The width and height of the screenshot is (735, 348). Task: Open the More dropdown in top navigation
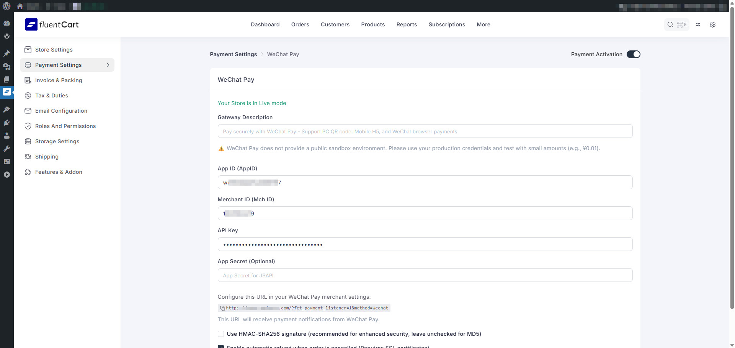tap(483, 24)
